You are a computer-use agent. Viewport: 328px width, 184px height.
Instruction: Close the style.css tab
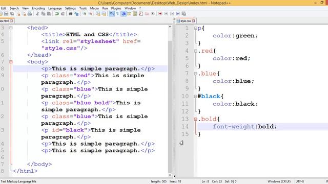click(x=193, y=21)
